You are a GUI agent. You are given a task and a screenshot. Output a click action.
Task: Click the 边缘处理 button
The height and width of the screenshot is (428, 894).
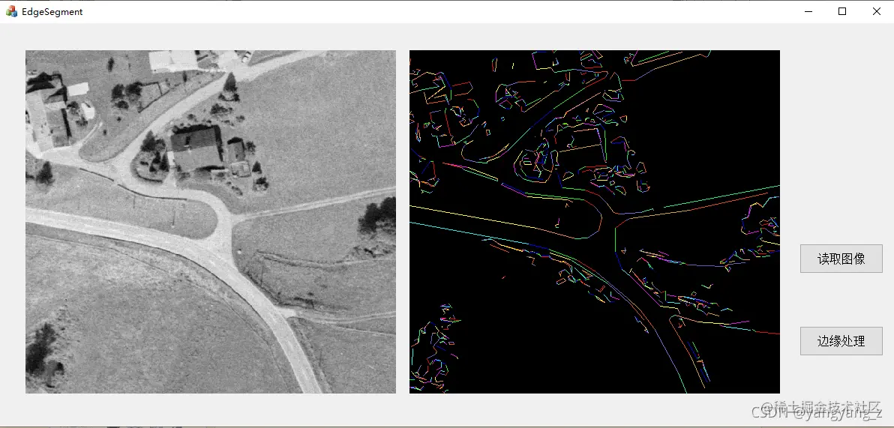[841, 341]
